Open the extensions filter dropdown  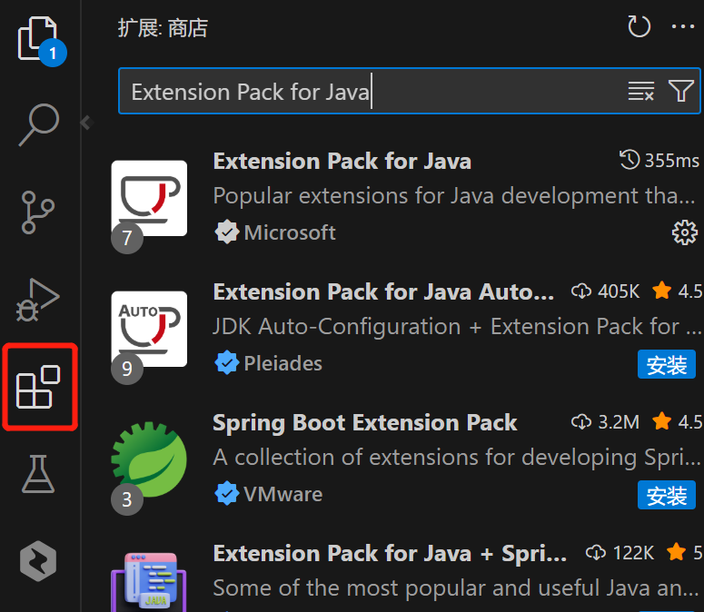pos(680,91)
